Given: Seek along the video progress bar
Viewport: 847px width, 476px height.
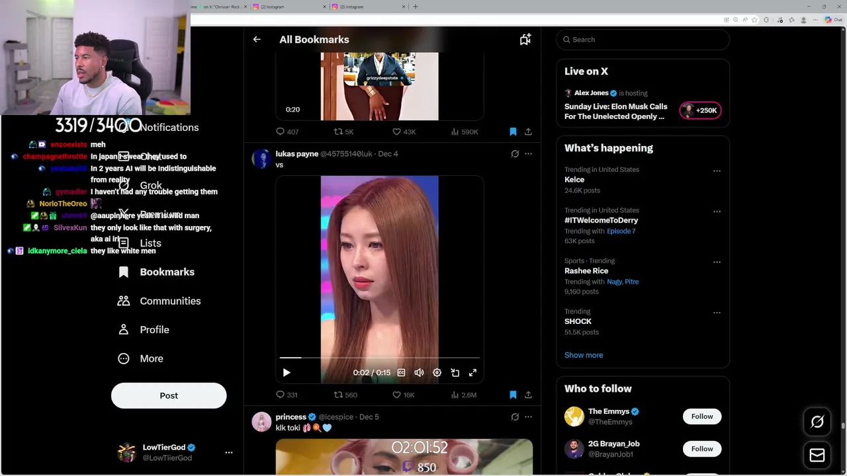Looking at the screenshot, I should pyautogui.click(x=379, y=358).
